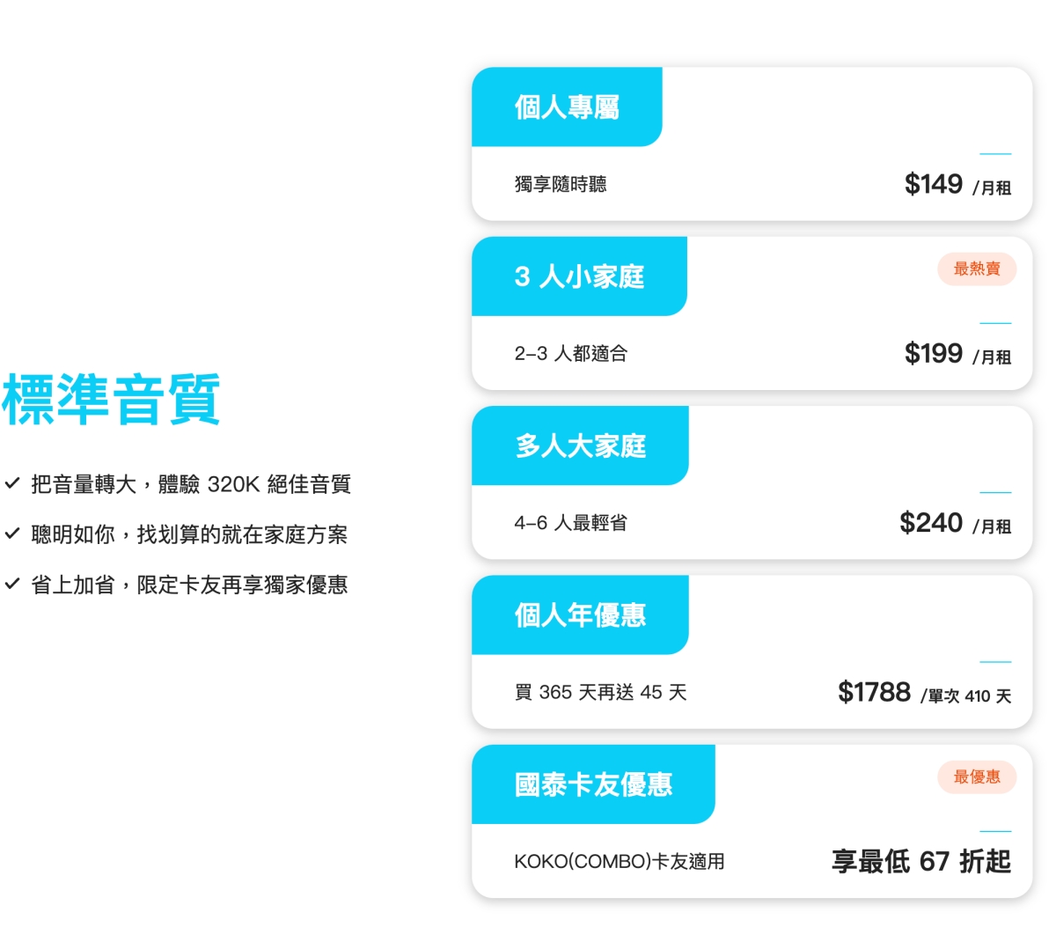Click 2–3 人都適合 description

pyautogui.click(x=570, y=354)
